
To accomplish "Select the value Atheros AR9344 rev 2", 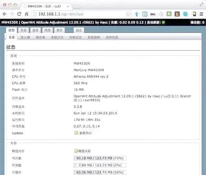I will coord(91,77).
